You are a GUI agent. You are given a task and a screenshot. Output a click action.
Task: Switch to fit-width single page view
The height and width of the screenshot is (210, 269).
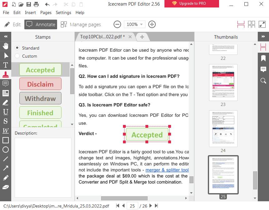coord(241,24)
